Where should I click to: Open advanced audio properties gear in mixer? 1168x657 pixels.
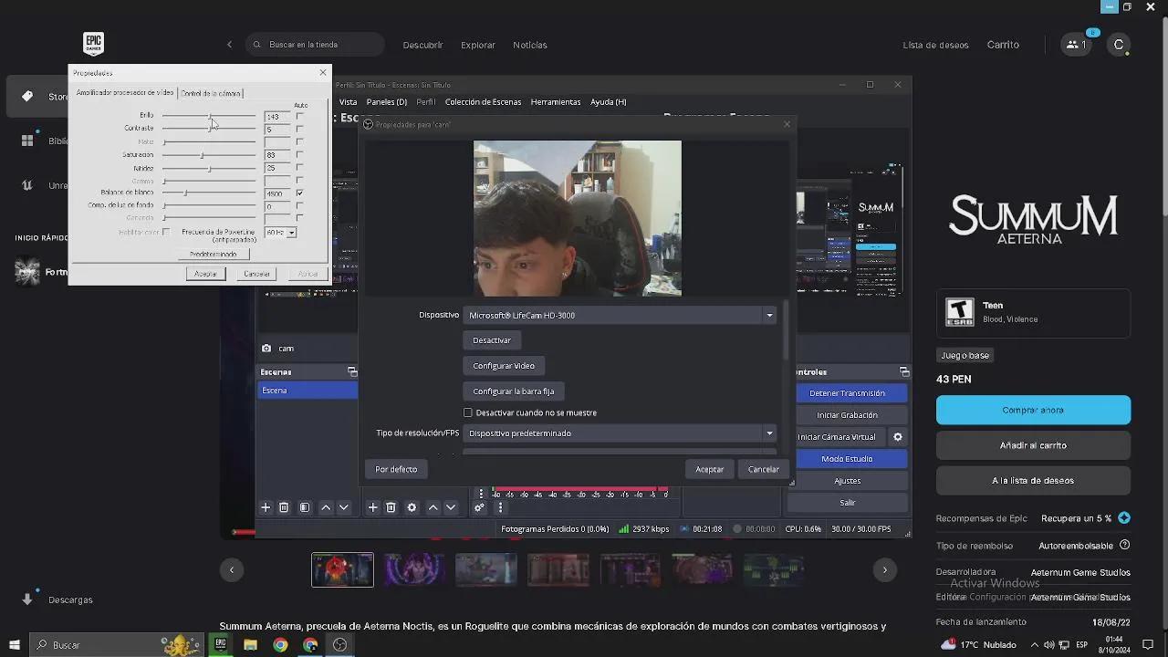pos(479,507)
